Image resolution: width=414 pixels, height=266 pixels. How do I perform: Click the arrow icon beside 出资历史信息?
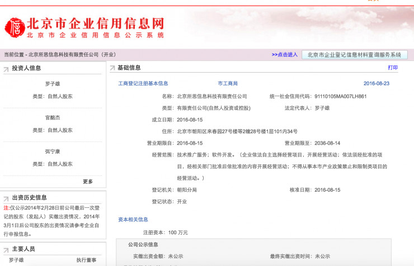coord(6,198)
